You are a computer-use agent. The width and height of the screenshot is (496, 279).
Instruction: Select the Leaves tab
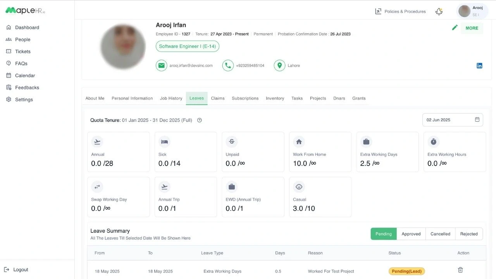click(x=196, y=98)
